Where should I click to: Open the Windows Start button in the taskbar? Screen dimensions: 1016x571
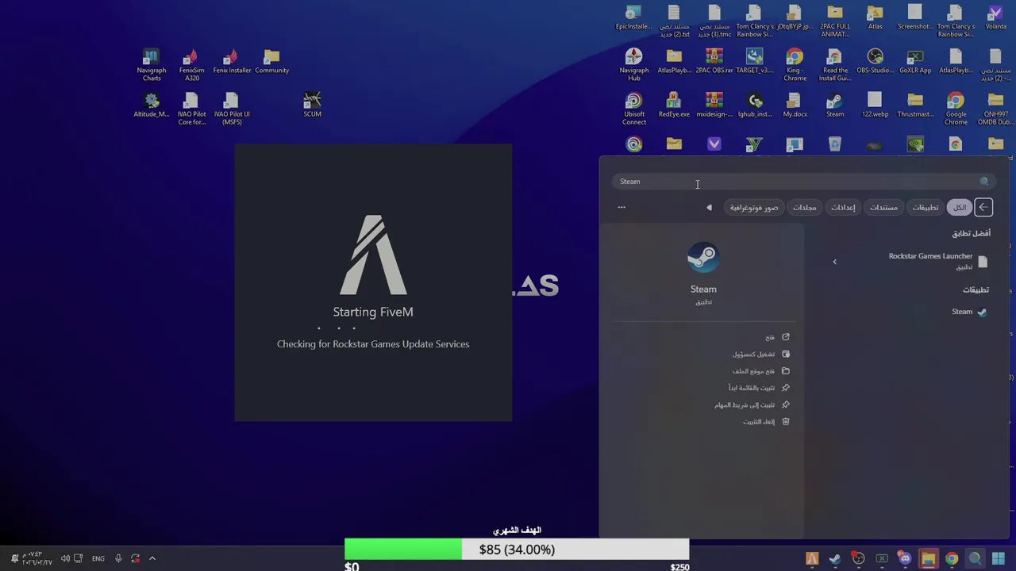tap(999, 558)
